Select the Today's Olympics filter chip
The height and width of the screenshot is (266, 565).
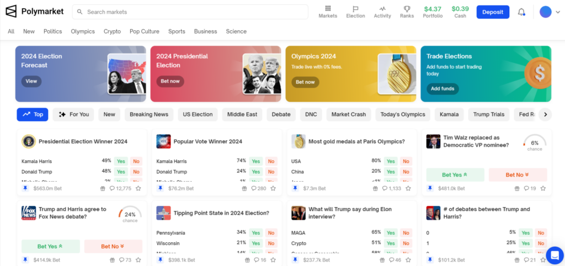point(402,115)
